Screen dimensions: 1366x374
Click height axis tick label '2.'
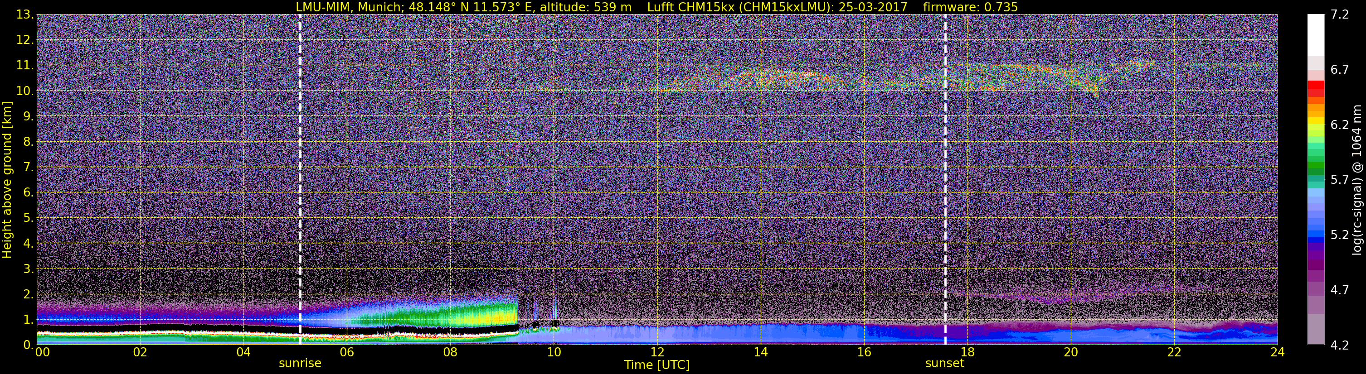point(28,294)
